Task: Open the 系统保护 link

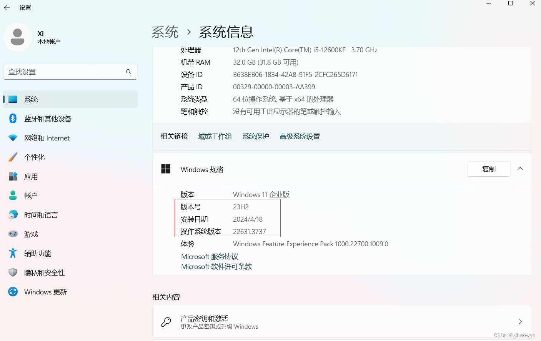Action: pyautogui.click(x=256, y=136)
